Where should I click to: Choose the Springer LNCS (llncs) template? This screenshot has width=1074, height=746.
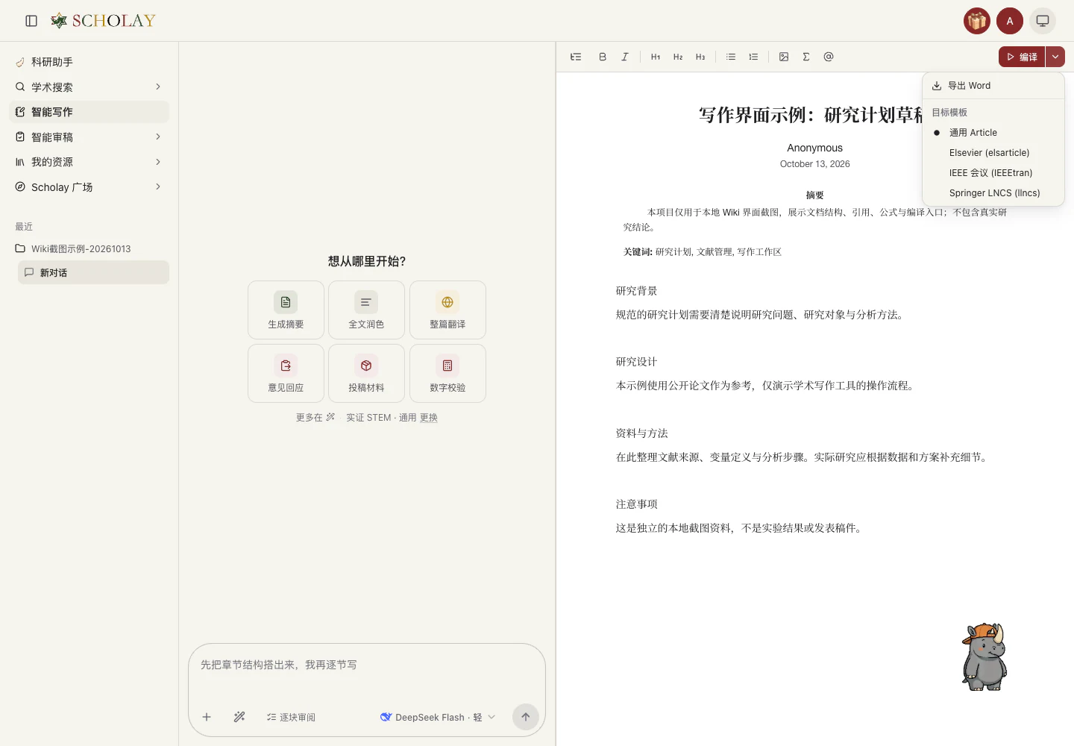[x=993, y=193]
